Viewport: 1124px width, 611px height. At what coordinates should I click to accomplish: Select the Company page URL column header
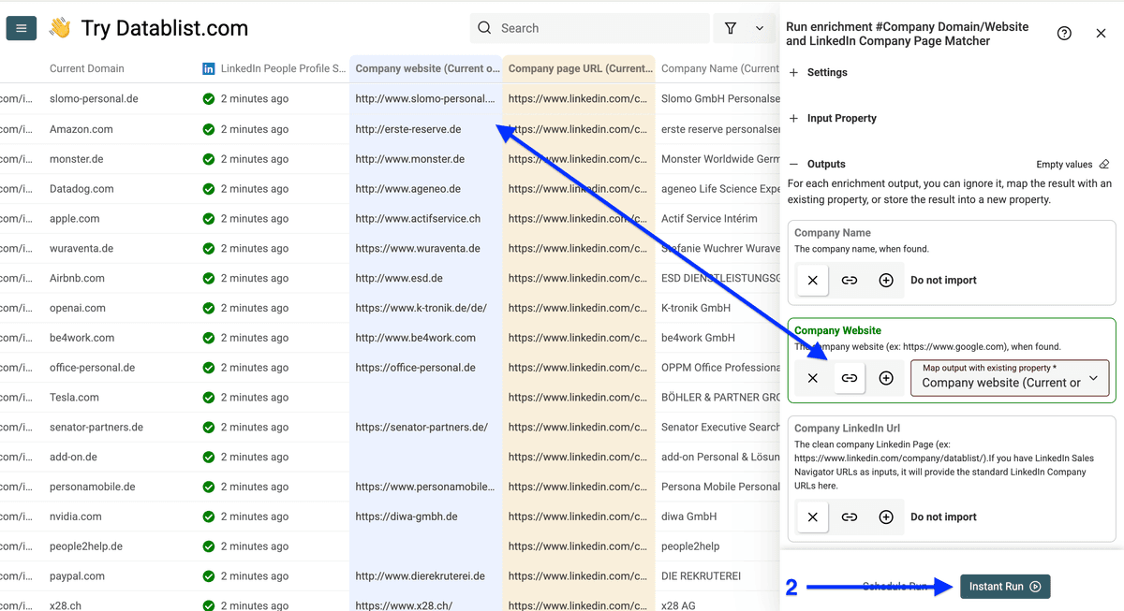(x=579, y=68)
